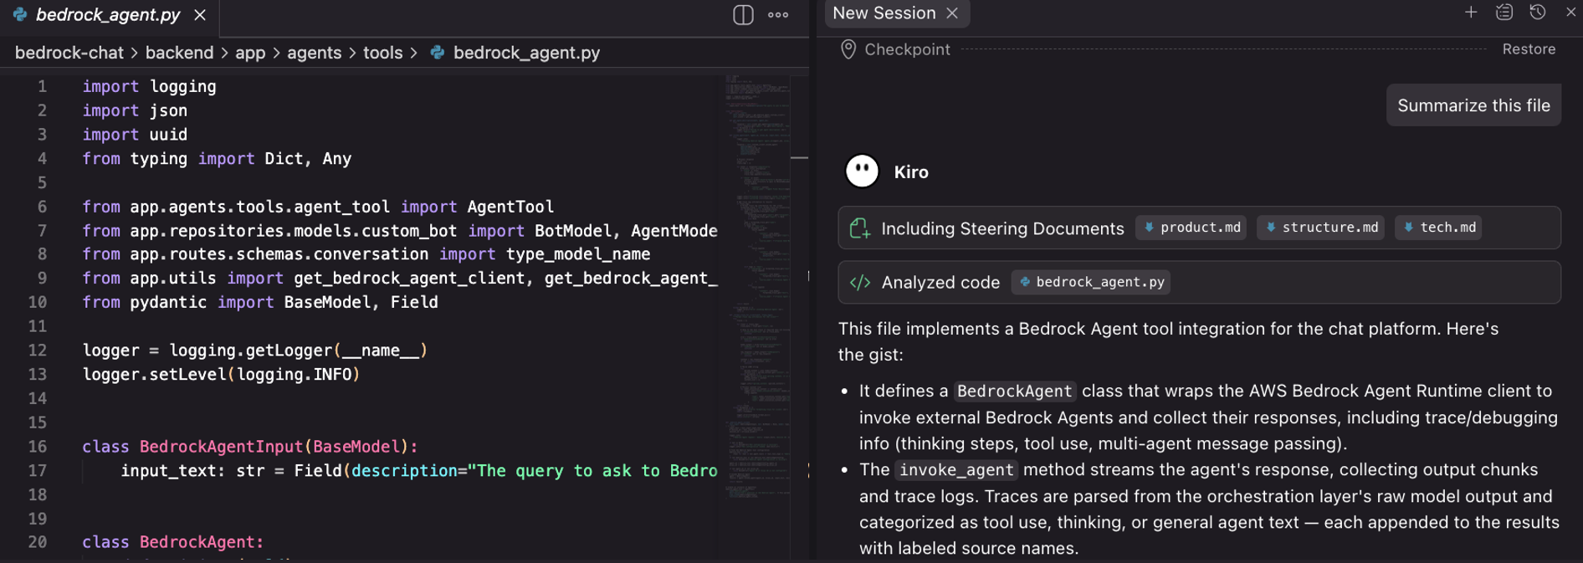1583x563 pixels.
Task: Switch to the New Session tab
Action: pos(884,13)
